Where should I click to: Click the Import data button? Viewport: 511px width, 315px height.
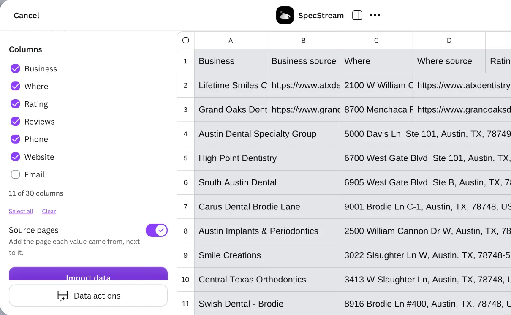coord(88,274)
